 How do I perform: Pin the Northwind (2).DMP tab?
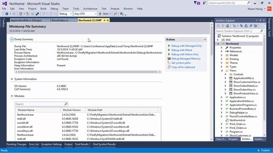point(105,20)
